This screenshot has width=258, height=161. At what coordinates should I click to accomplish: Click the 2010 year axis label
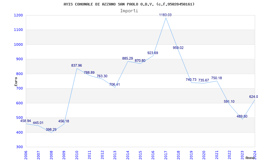tap(77, 155)
